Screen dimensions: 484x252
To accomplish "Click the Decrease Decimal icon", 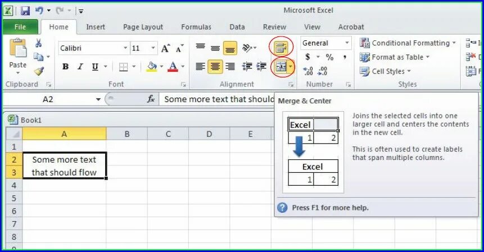I will (323, 71).
